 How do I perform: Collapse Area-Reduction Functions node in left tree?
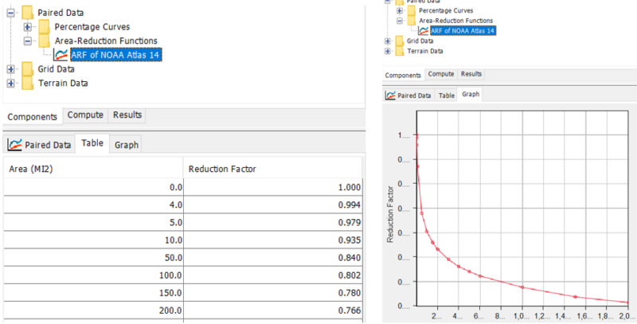coord(27,41)
